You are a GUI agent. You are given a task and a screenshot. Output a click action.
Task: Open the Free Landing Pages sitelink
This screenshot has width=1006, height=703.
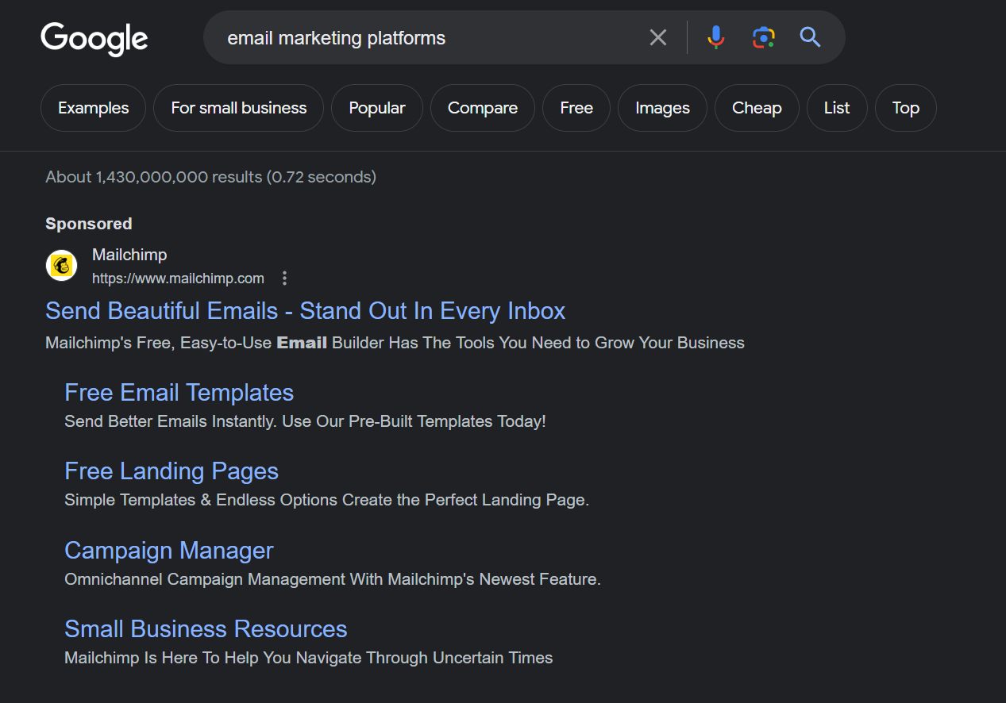(171, 471)
